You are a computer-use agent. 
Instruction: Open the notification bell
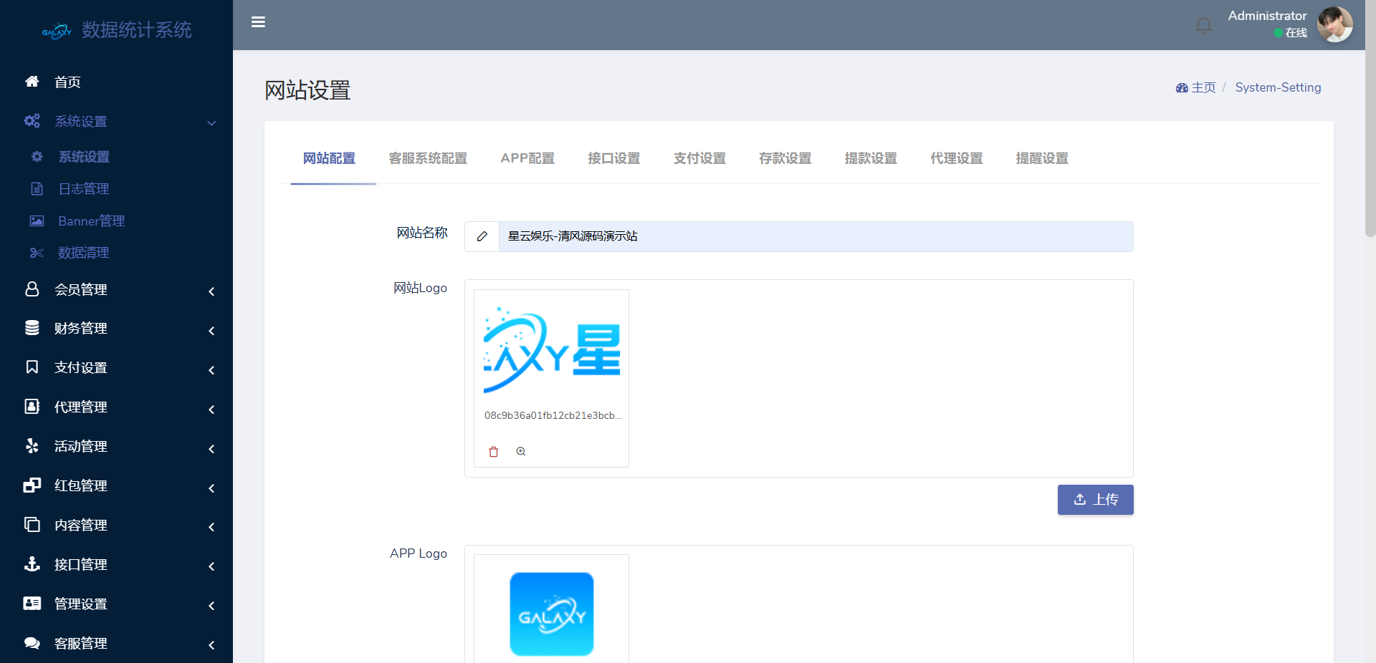pyautogui.click(x=1203, y=26)
